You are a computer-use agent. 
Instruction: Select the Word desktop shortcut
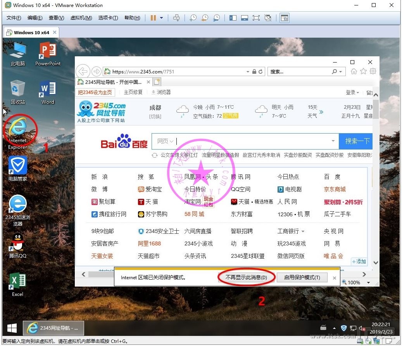pos(48,93)
